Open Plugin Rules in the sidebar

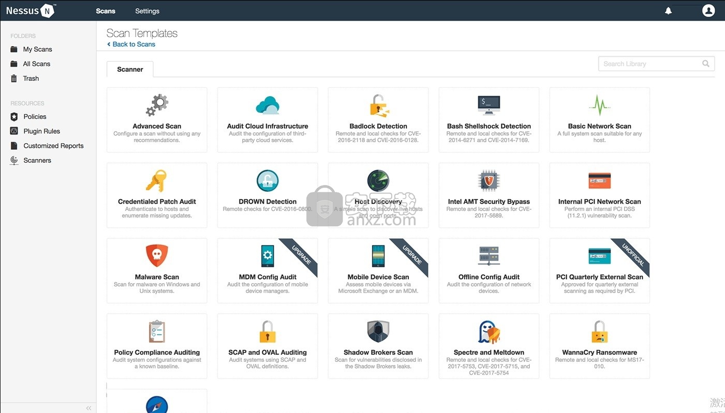click(41, 131)
